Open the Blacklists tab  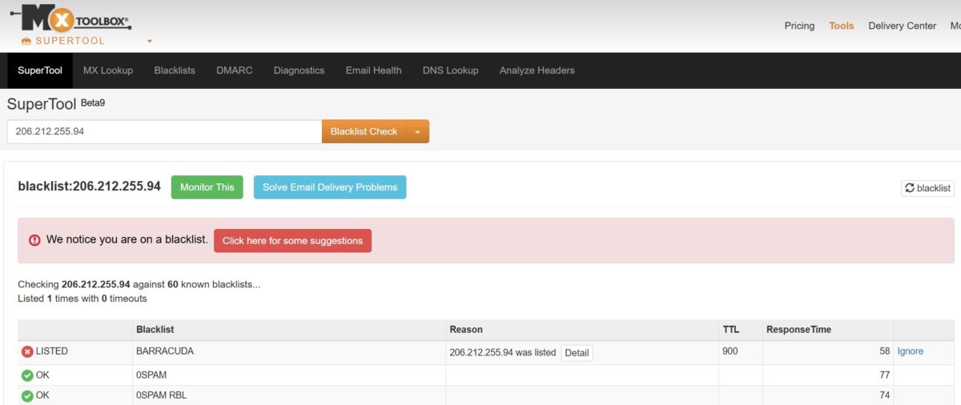click(175, 70)
